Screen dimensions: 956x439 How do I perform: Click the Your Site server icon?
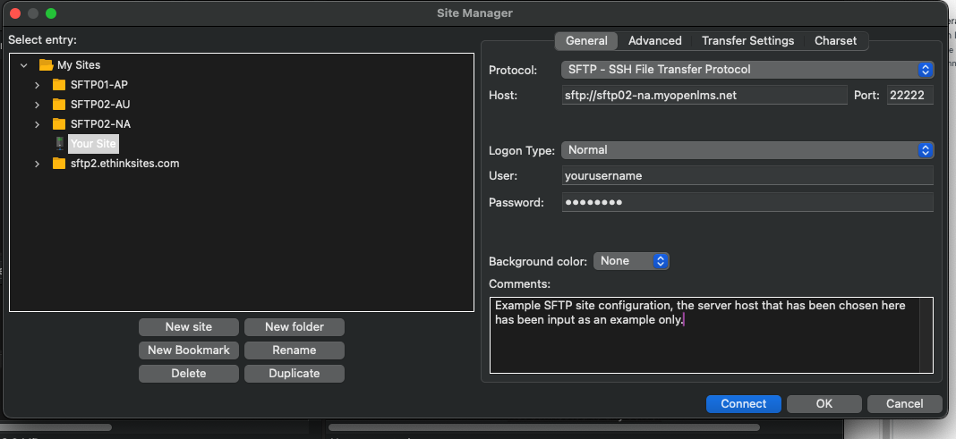[x=59, y=144]
